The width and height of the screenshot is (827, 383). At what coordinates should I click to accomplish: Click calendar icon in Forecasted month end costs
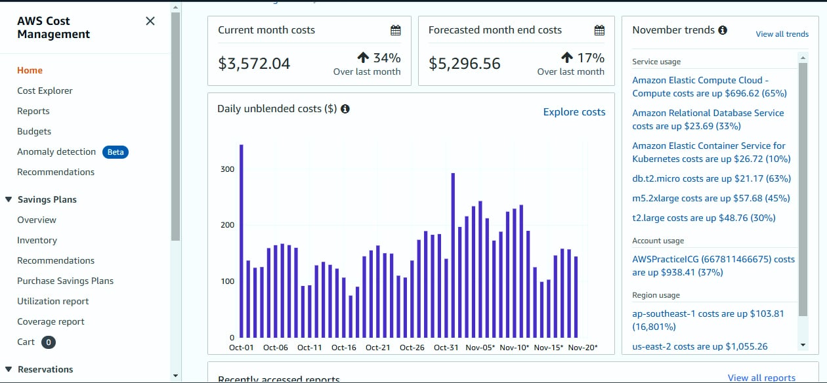click(599, 30)
